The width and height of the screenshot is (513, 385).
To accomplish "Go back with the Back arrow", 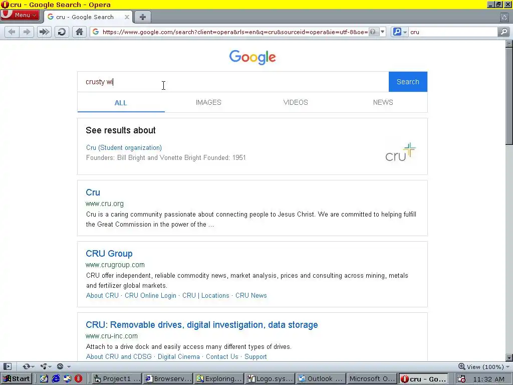I will click(x=12, y=32).
